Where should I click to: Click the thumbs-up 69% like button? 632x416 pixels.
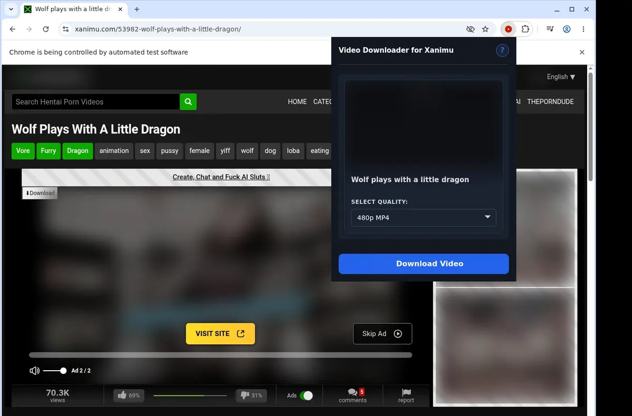point(129,395)
